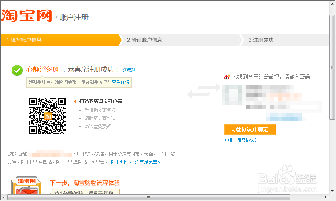Open the 查看详情 link
This screenshot has height=201, width=336.
click(x=121, y=82)
